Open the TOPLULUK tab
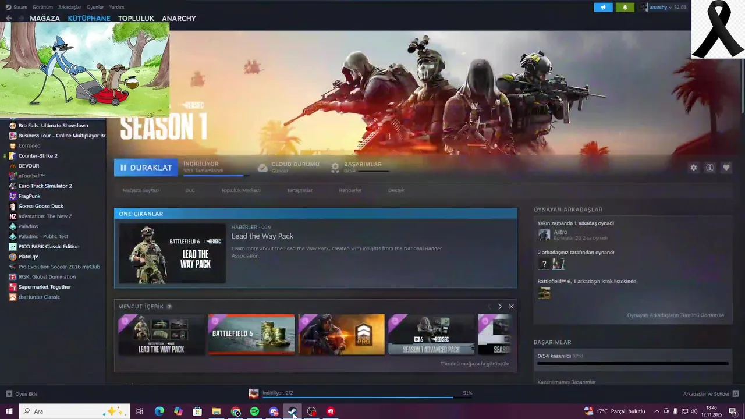Image resolution: width=745 pixels, height=419 pixels. coord(136,19)
